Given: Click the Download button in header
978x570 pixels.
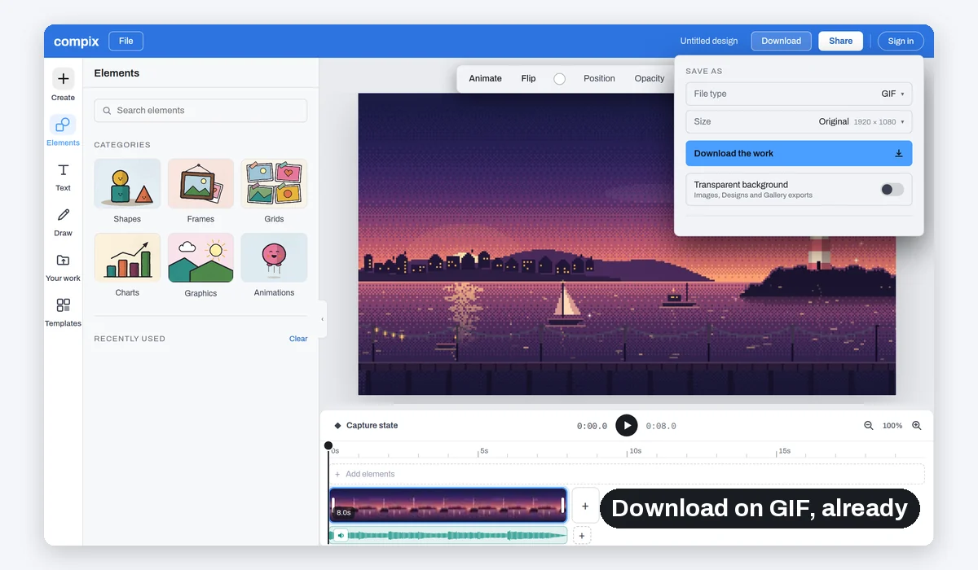Looking at the screenshot, I should (781, 41).
